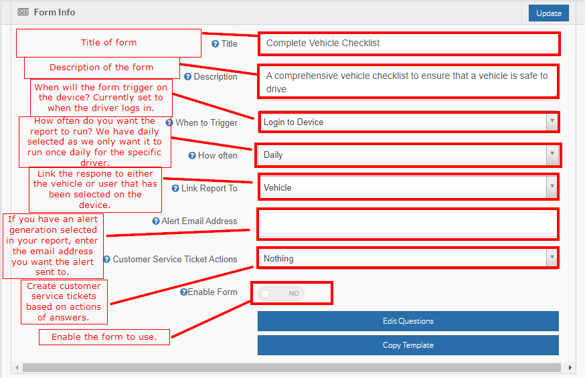Click the help icon beside Enable Form
This screenshot has width=585, height=378.
pyautogui.click(x=183, y=292)
